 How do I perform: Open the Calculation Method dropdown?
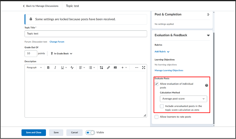184,99
